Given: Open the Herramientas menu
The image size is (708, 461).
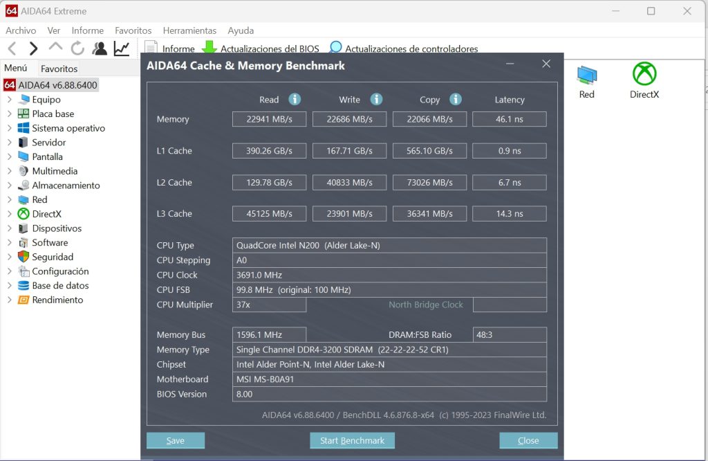Looking at the screenshot, I should (189, 30).
